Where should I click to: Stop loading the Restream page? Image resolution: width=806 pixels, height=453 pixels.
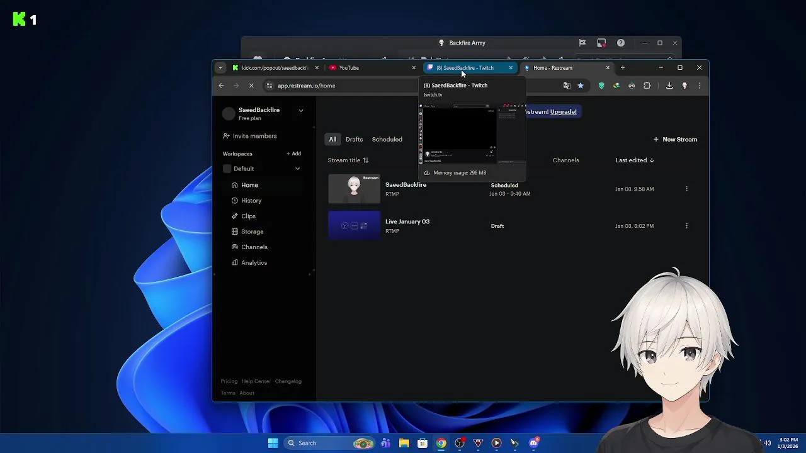[251, 86]
